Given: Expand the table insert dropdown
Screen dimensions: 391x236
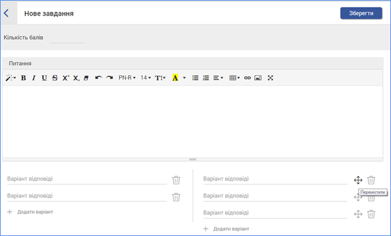Looking at the screenshot, I should pos(234,78).
